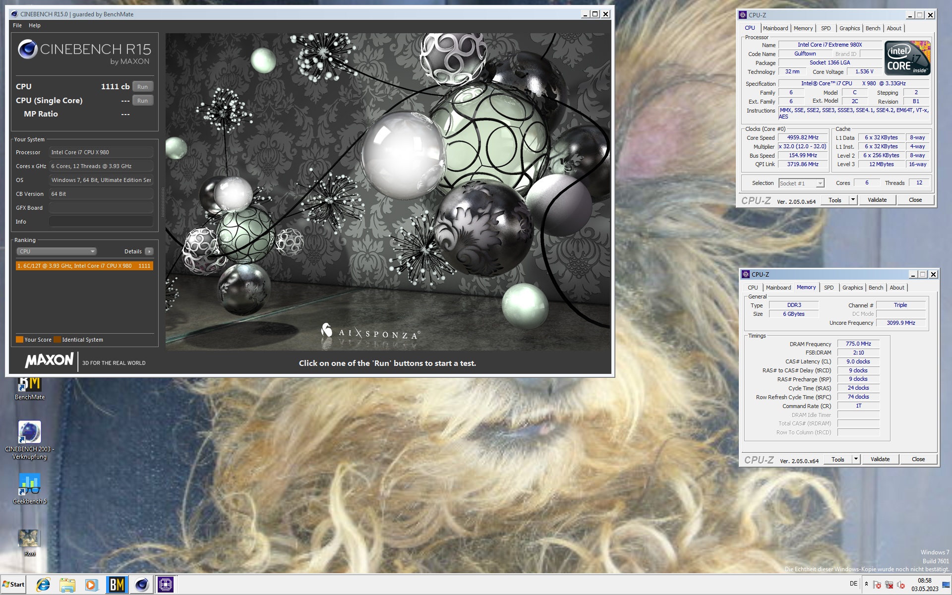Click the network status tray icon

(889, 585)
